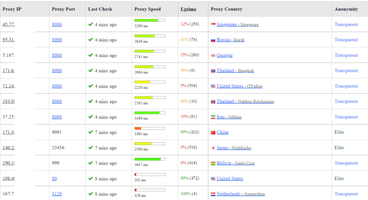Sort by the Proxy Speed column header
The height and width of the screenshot is (200, 368).
pyautogui.click(x=148, y=9)
